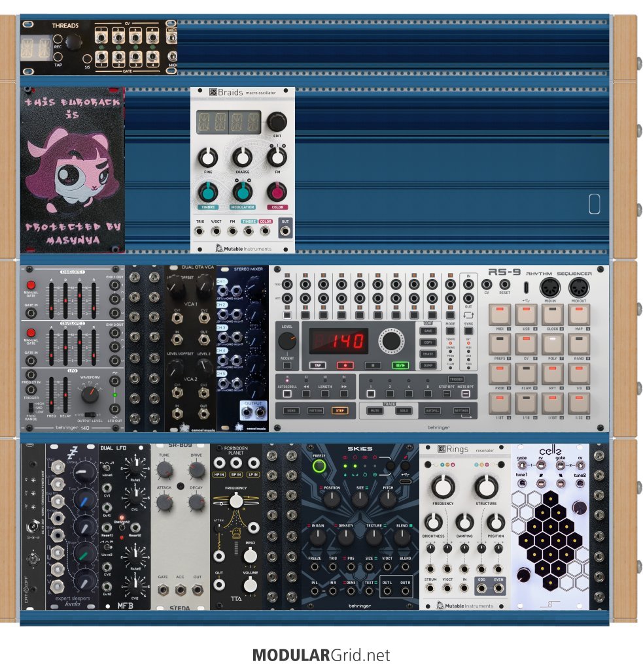643x669 pixels.
Task: Click the Behringer 140 waveform selector knob
Action: (90, 395)
